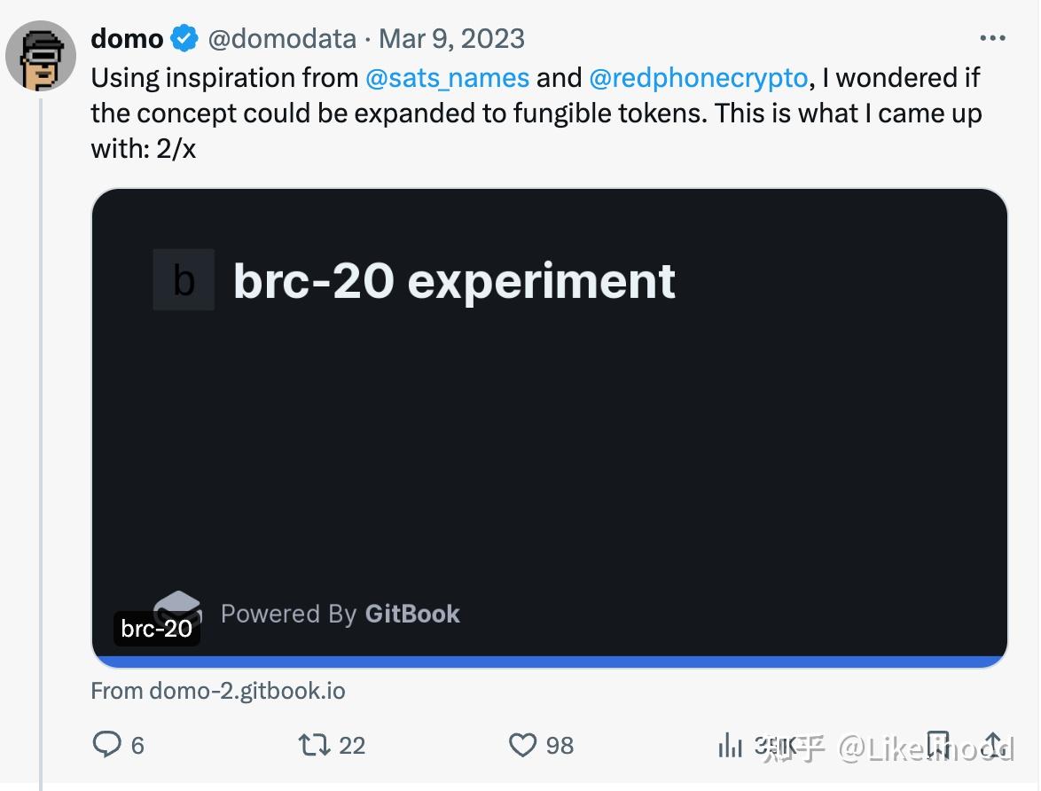Open the brc-20 experiment preview card
Image resolution: width=1041 pixels, height=791 pixels.
(550, 424)
